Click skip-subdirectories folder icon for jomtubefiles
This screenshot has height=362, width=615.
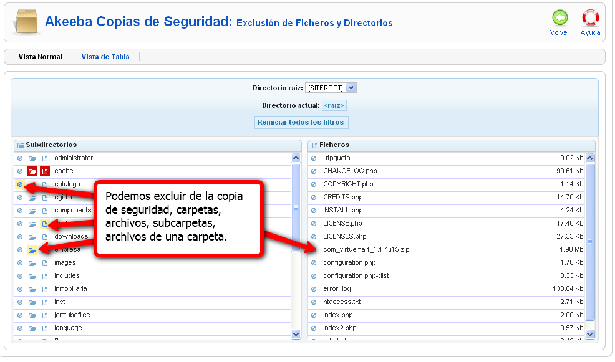click(x=32, y=316)
